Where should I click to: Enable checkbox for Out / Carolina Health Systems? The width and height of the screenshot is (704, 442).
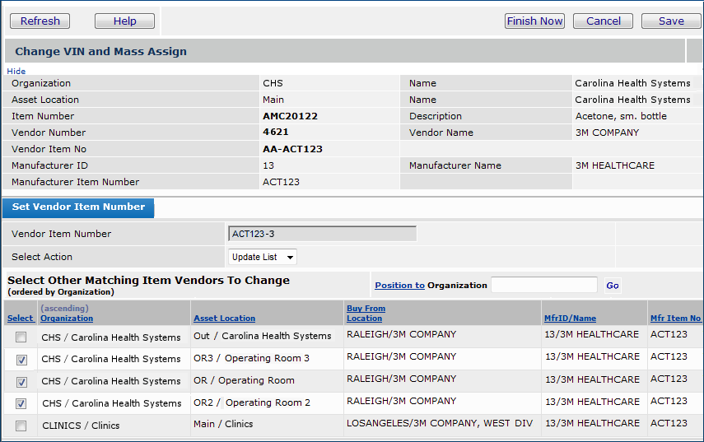(21, 337)
